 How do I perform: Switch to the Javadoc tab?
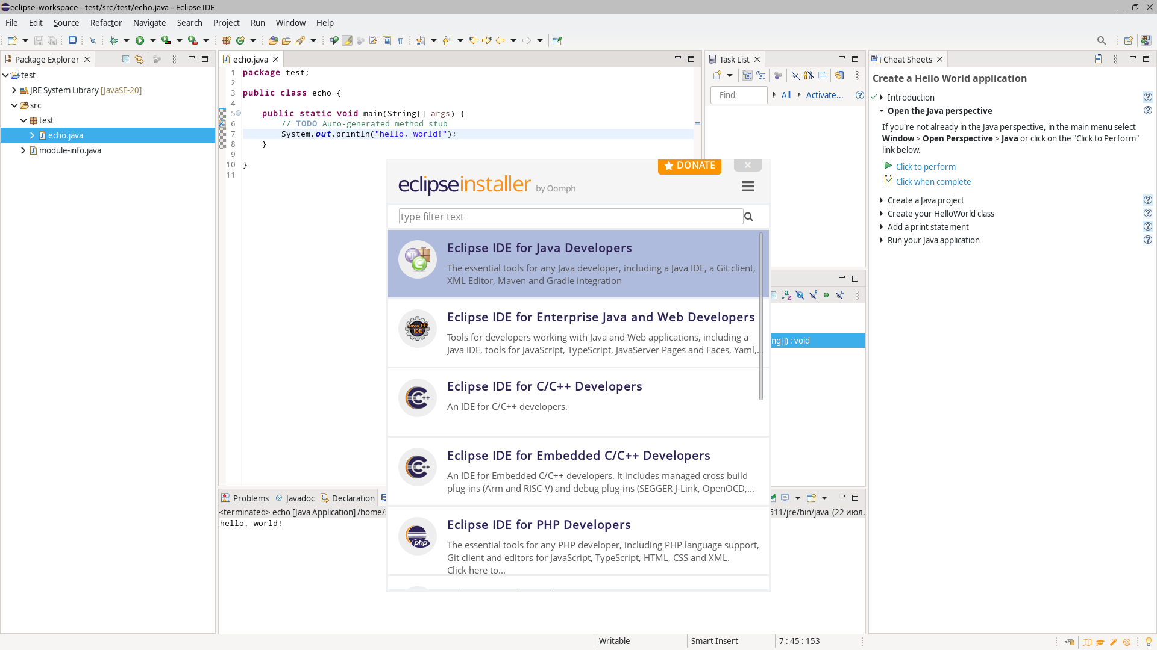[x=295, y=498]
